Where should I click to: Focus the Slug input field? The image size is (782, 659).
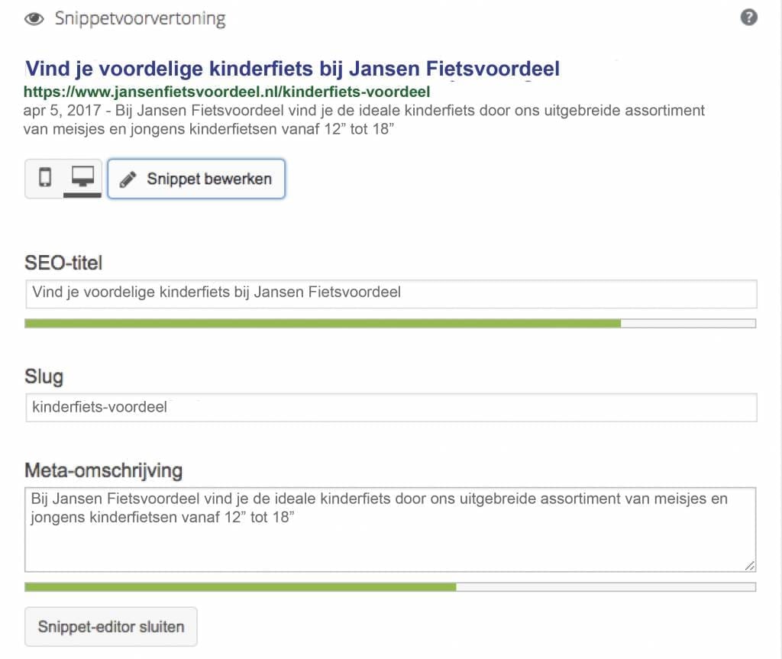pyautogui.click(x=390, y=408)
